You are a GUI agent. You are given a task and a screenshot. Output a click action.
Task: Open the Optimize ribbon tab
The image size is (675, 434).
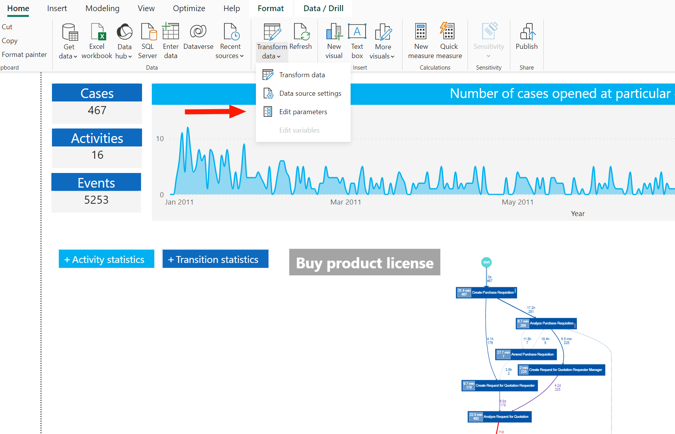pos(189,8)
